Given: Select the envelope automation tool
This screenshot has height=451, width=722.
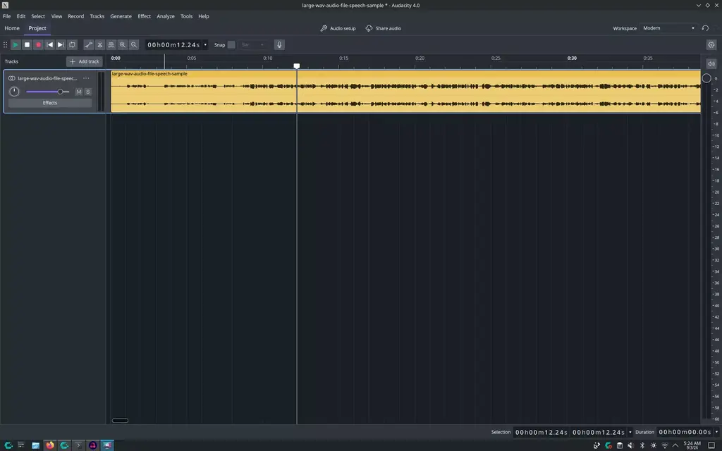Looking at the screenshot, I should coord(88,44).
